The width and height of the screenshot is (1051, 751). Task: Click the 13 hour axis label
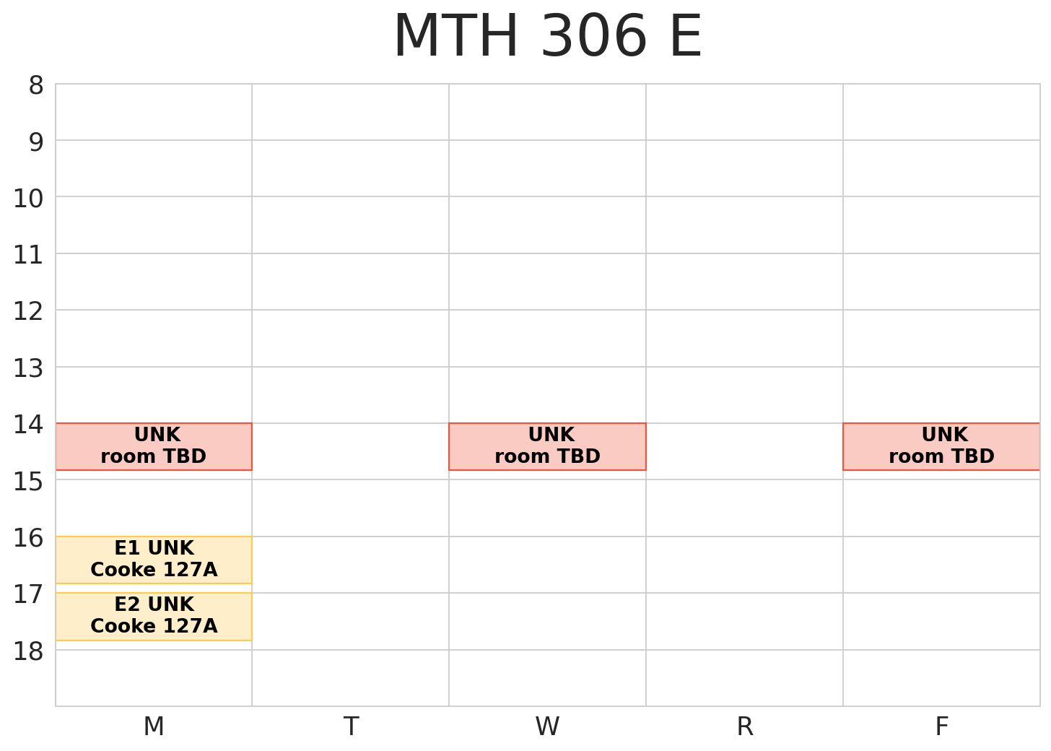(x=29, y=369)
